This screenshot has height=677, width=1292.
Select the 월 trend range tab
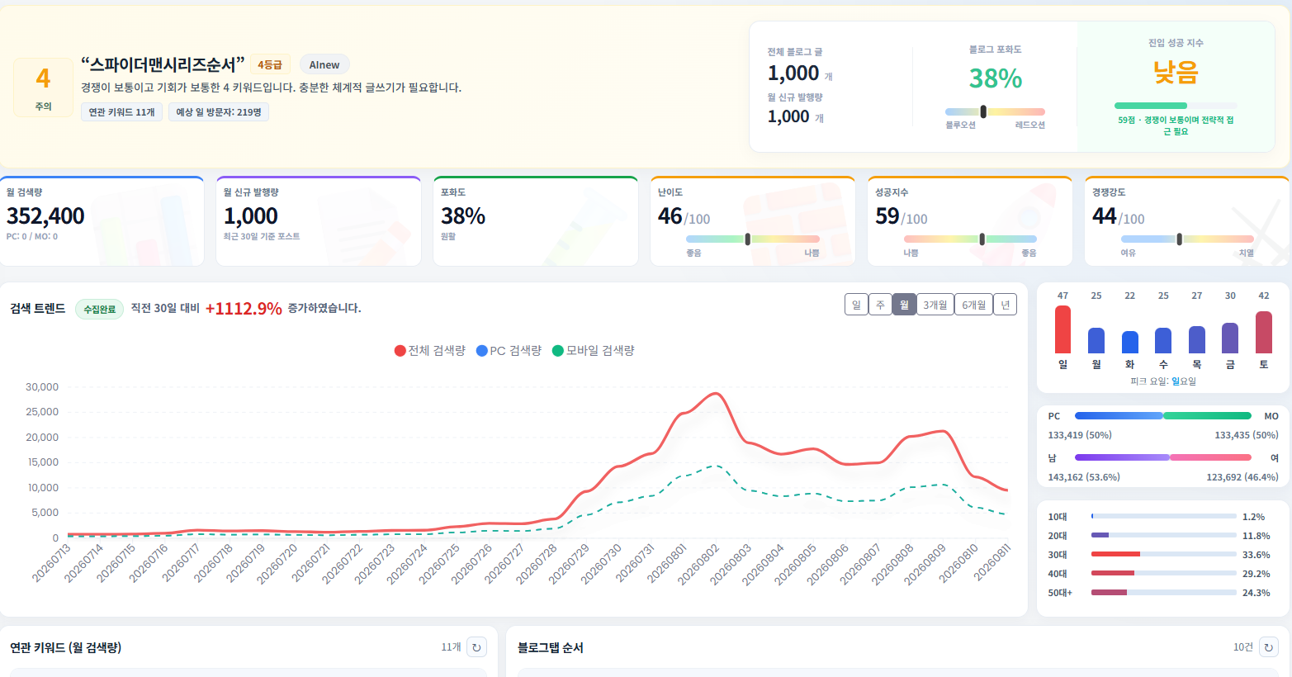pyautogui.click(x=904, y=305)
